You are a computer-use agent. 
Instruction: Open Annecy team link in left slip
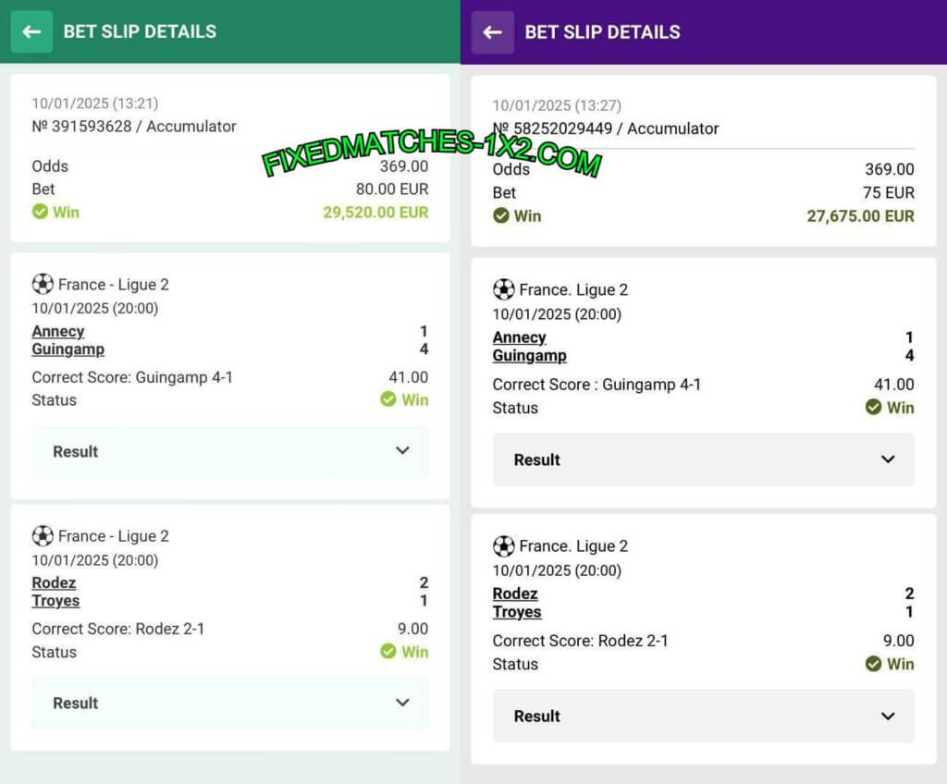coord(58,331)
